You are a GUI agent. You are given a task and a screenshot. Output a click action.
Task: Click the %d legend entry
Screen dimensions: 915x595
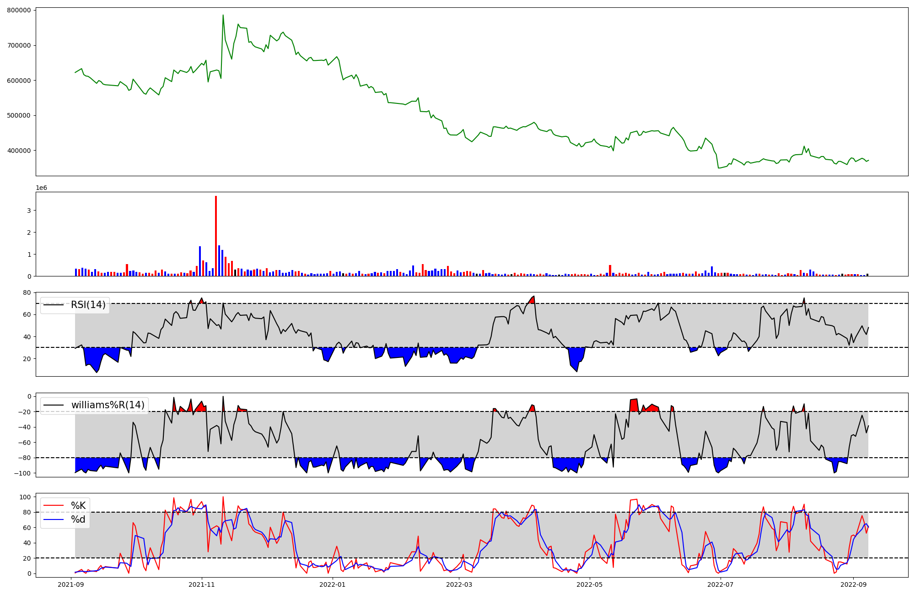point(78,519)
